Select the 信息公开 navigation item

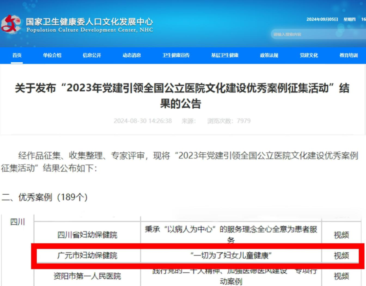pos(92,55)
